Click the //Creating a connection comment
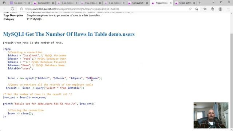 (25, 52)
